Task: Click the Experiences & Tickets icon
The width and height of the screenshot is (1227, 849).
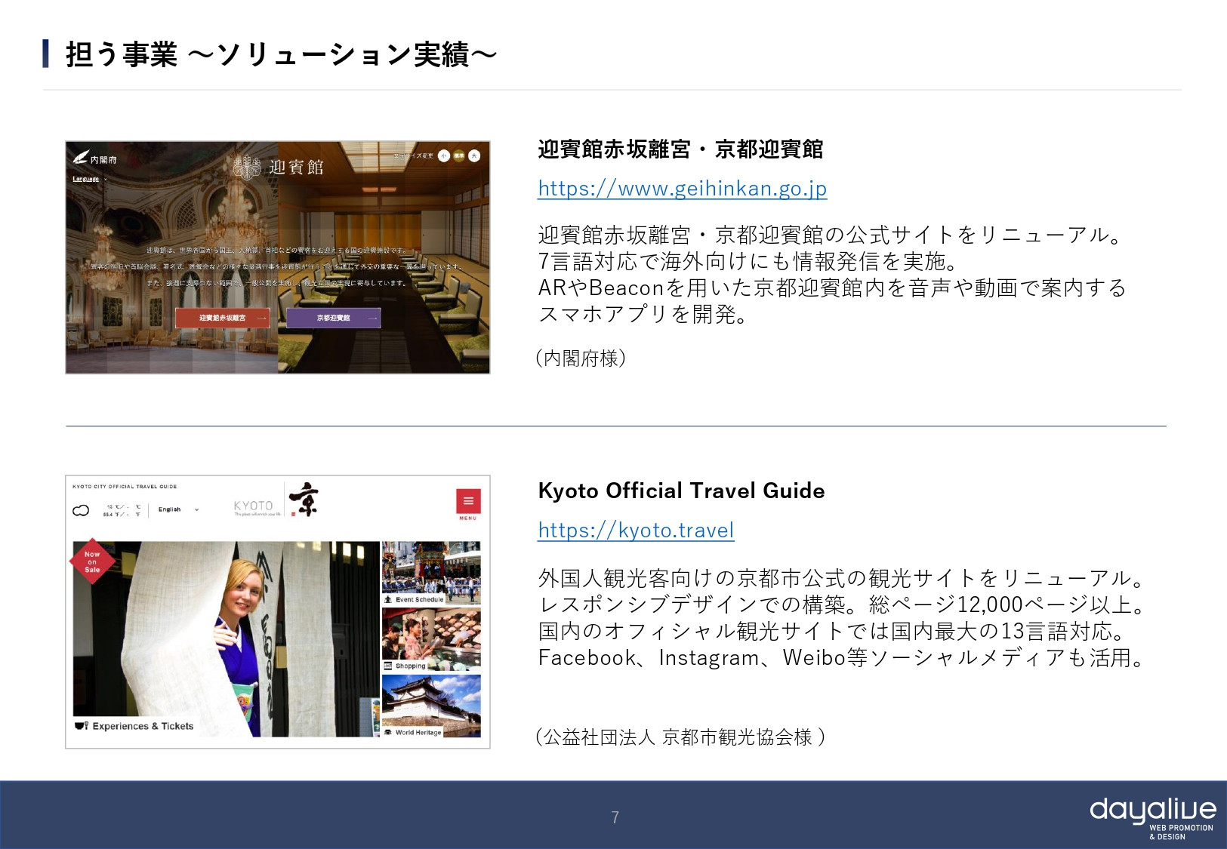Action: [81, 725]
